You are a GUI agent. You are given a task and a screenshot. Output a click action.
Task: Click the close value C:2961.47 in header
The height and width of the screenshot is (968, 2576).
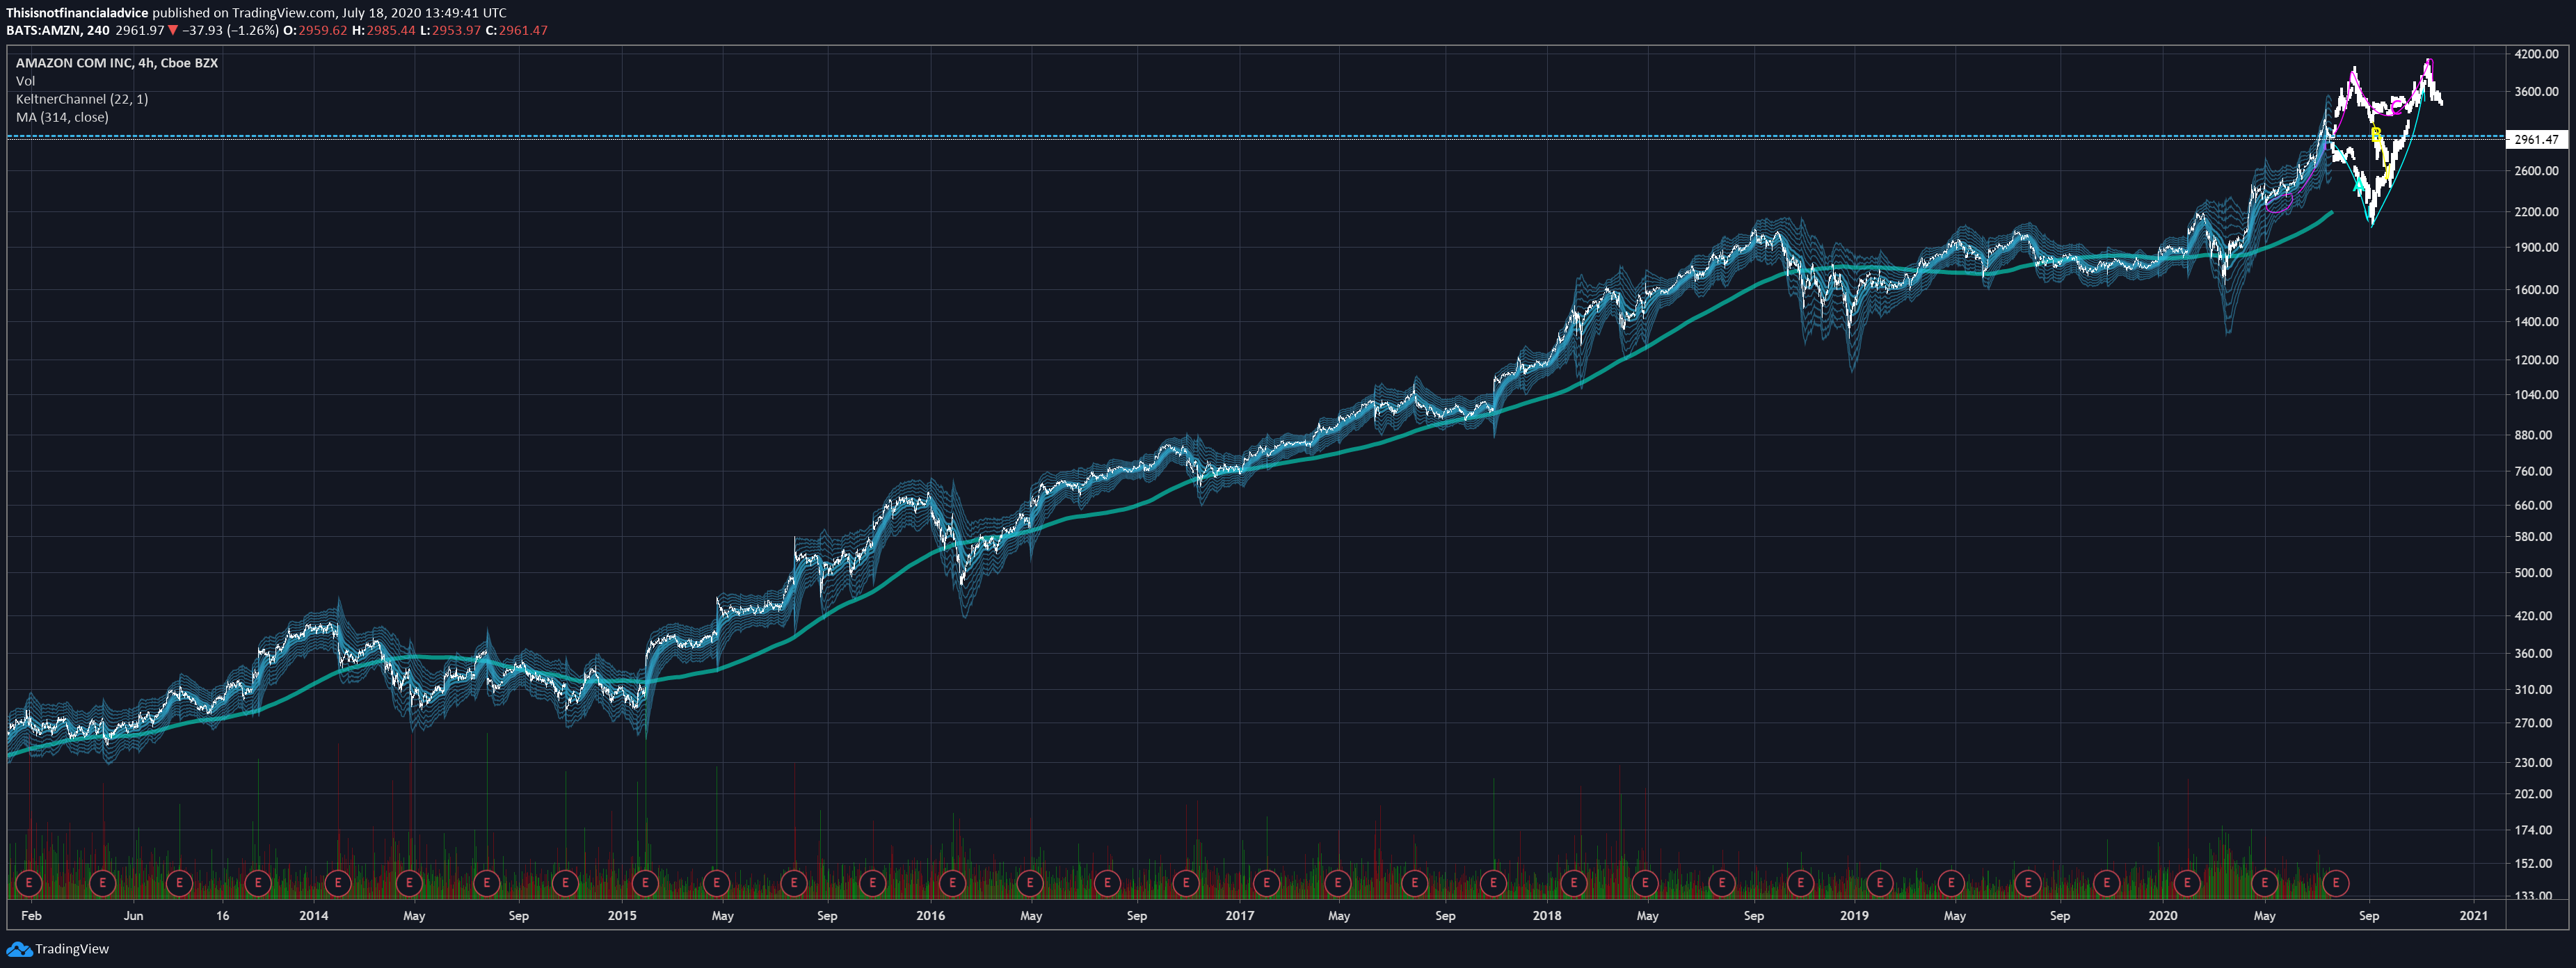(517, 30)
